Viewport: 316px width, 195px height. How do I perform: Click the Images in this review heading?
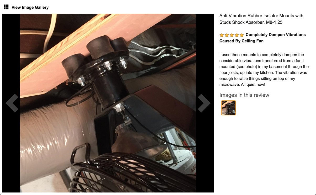tap(244, 95)
